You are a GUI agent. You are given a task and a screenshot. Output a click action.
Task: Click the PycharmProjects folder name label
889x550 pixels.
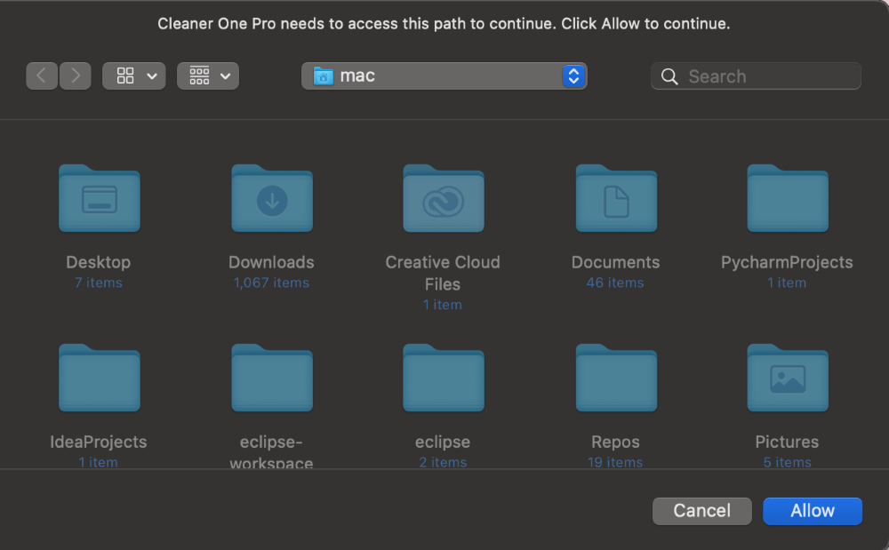pos(787,262)
